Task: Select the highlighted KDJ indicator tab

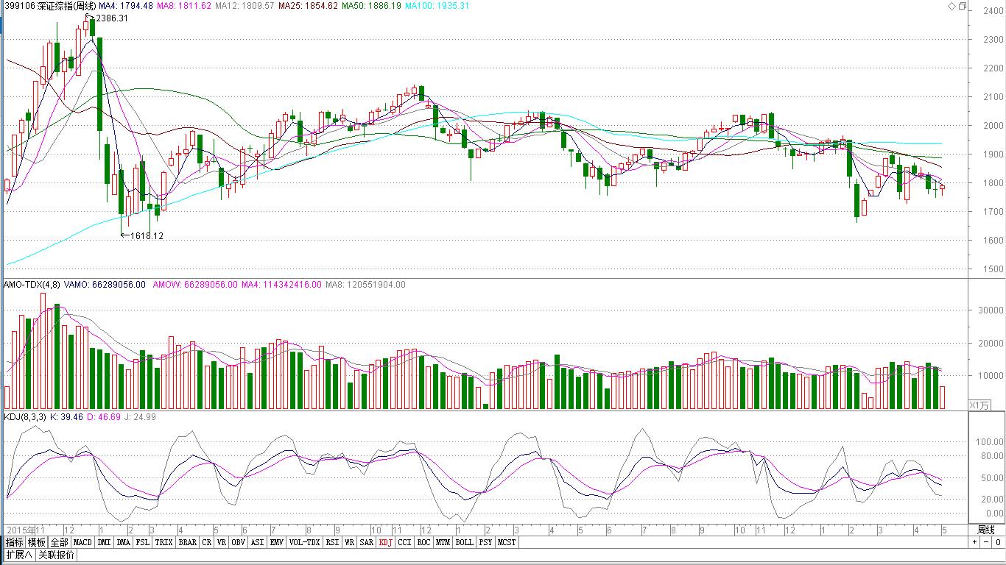Action: pos(386,542)
